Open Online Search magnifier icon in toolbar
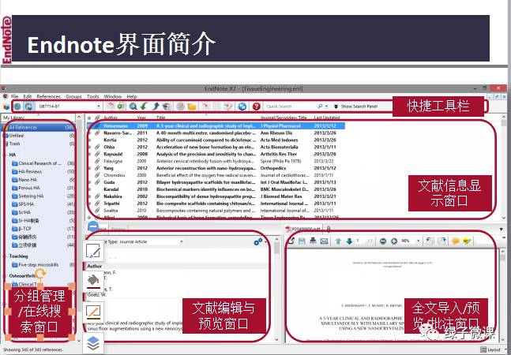This screenshot has height=355, width=511. tap(133, 106)
